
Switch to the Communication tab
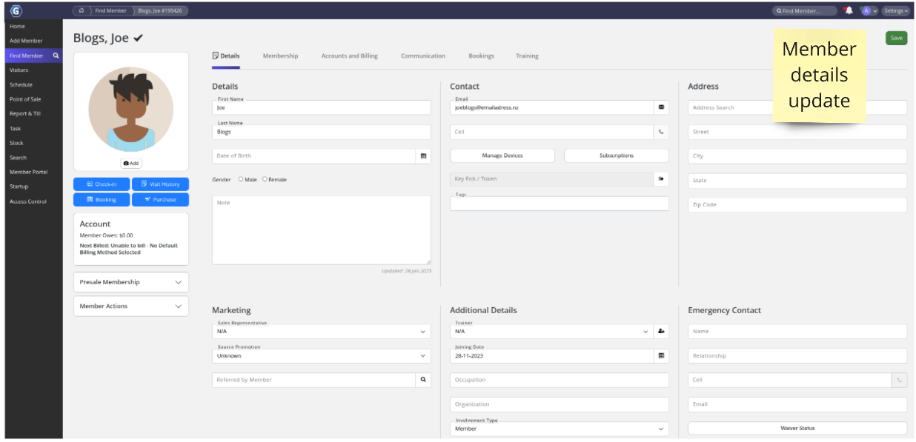pyautogui.click(x=423, y=56)
